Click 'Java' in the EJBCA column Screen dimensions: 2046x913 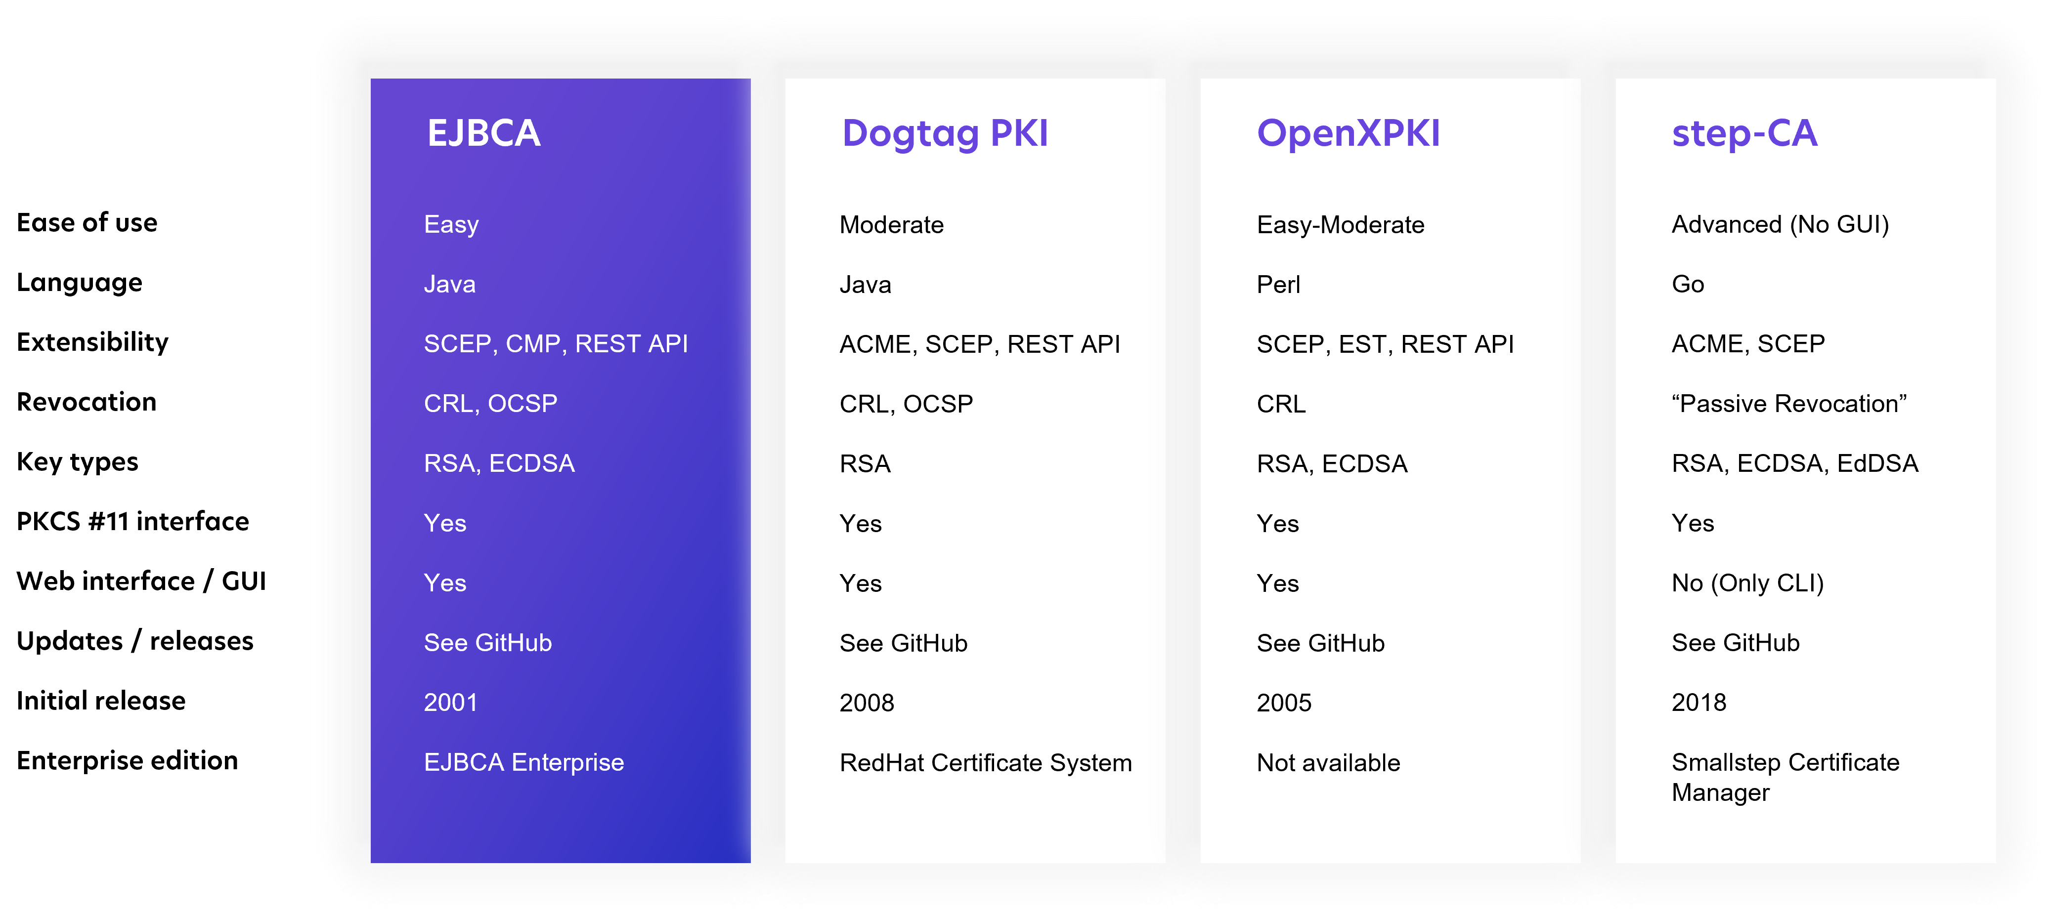click(x=449, y=284)
